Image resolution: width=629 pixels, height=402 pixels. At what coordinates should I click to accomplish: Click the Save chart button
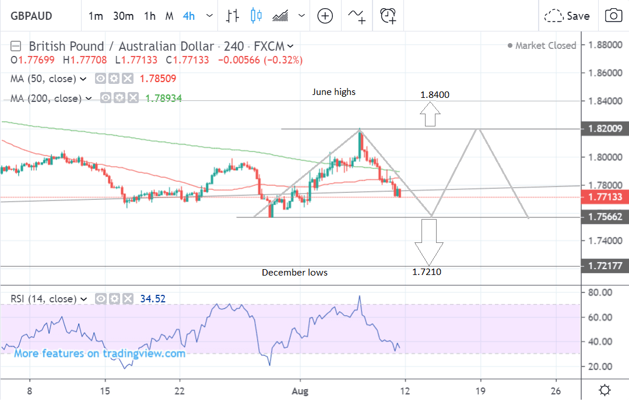point(567,16)
